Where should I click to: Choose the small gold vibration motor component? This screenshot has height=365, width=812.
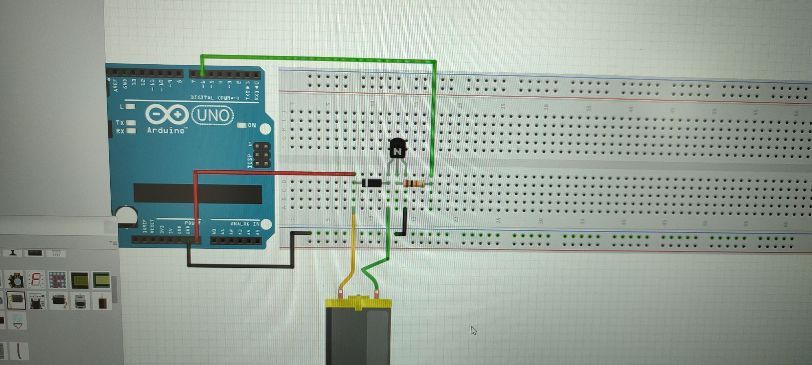click(102, 302)
